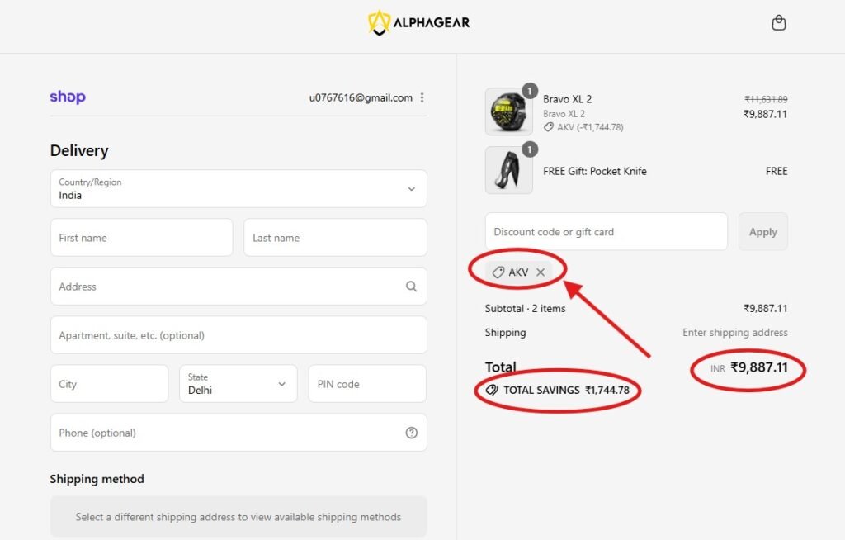Click the Bravo XL 2 watch thumbnail

tap(508, 111)
